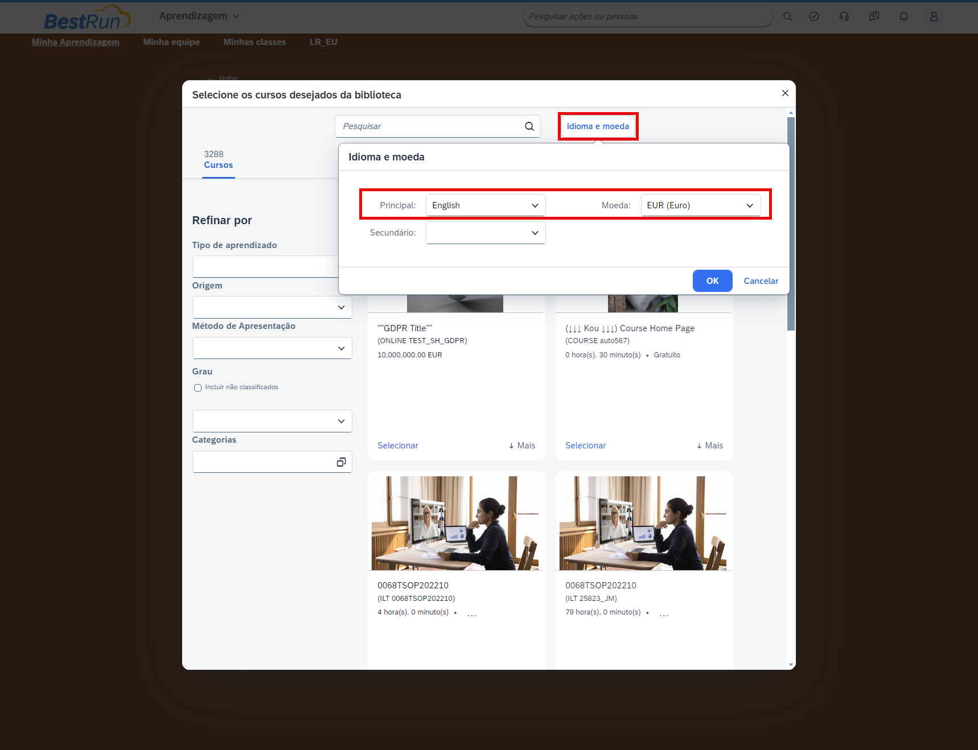
Task: Expand the Aprendizagem module menu
Action: click(x=199, y=16)
